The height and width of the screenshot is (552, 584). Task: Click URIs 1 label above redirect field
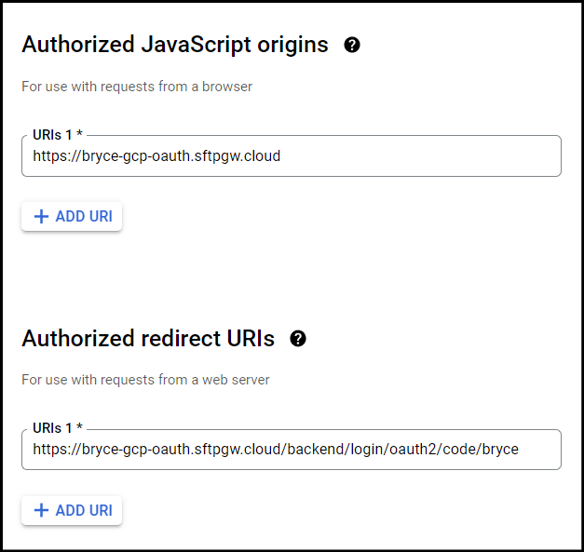point(52,428)
